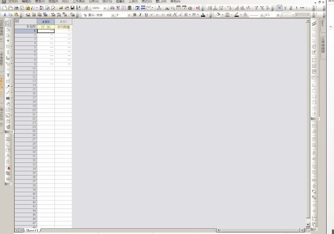Click the Save project icon
Viewport: 334px width, 234px height.
(x=72, y=8)
